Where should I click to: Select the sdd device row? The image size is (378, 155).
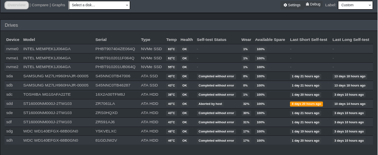click(x=189, y=104)
